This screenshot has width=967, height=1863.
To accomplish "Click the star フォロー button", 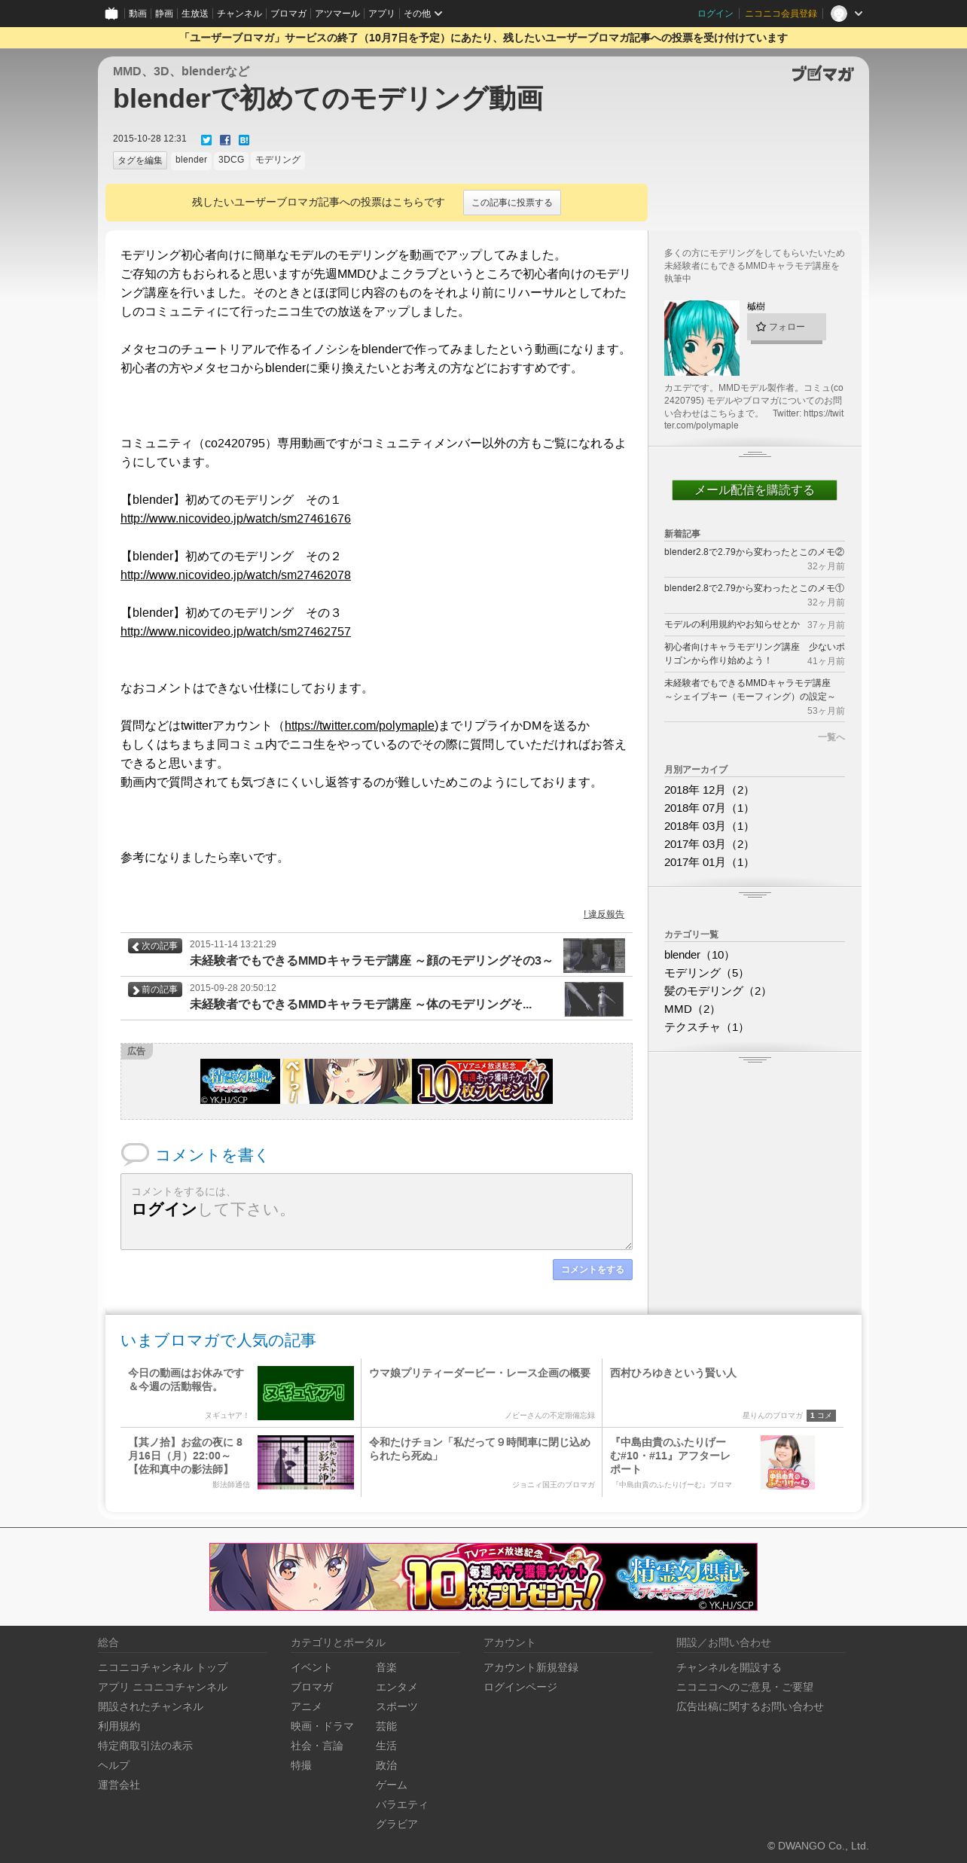I will [786, 327].
